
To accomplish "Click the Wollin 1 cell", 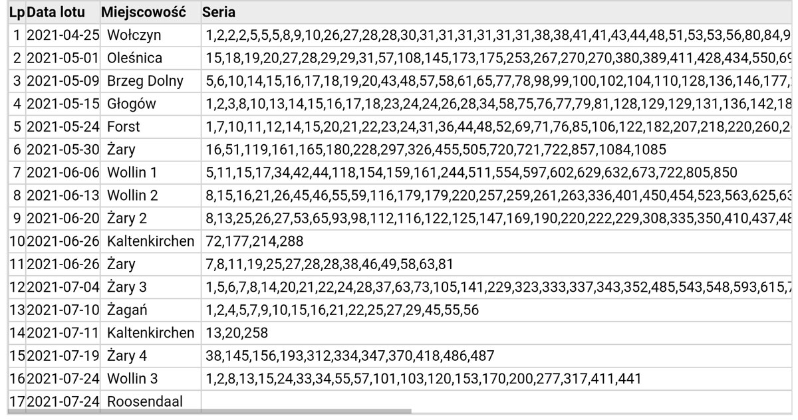I will tap(132, 173).
